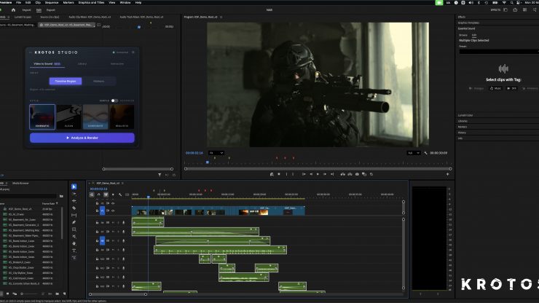
Task: Hide the V1 track output eye
Action: [x=113, y=210]
